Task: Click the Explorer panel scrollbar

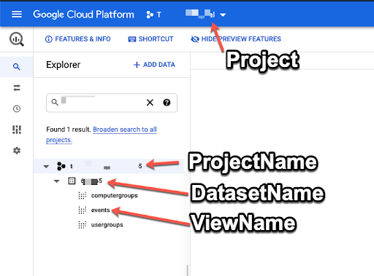Action: pos(187,270)
